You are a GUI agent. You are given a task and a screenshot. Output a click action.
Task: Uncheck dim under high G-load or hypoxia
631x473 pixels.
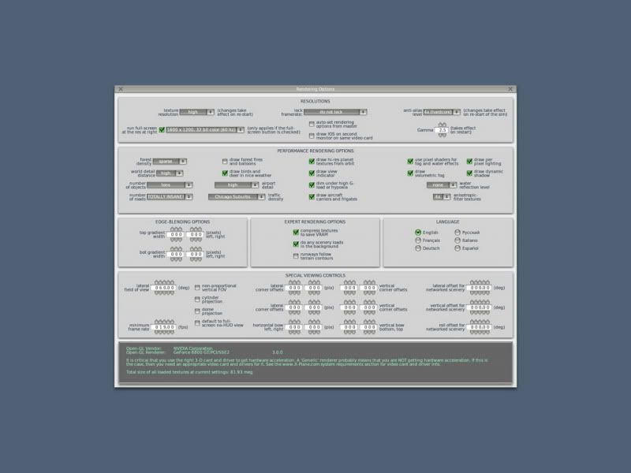[312, 185]
